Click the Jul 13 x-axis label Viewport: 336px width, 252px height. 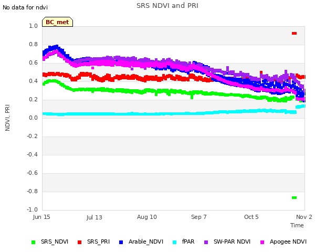point(94,217)
